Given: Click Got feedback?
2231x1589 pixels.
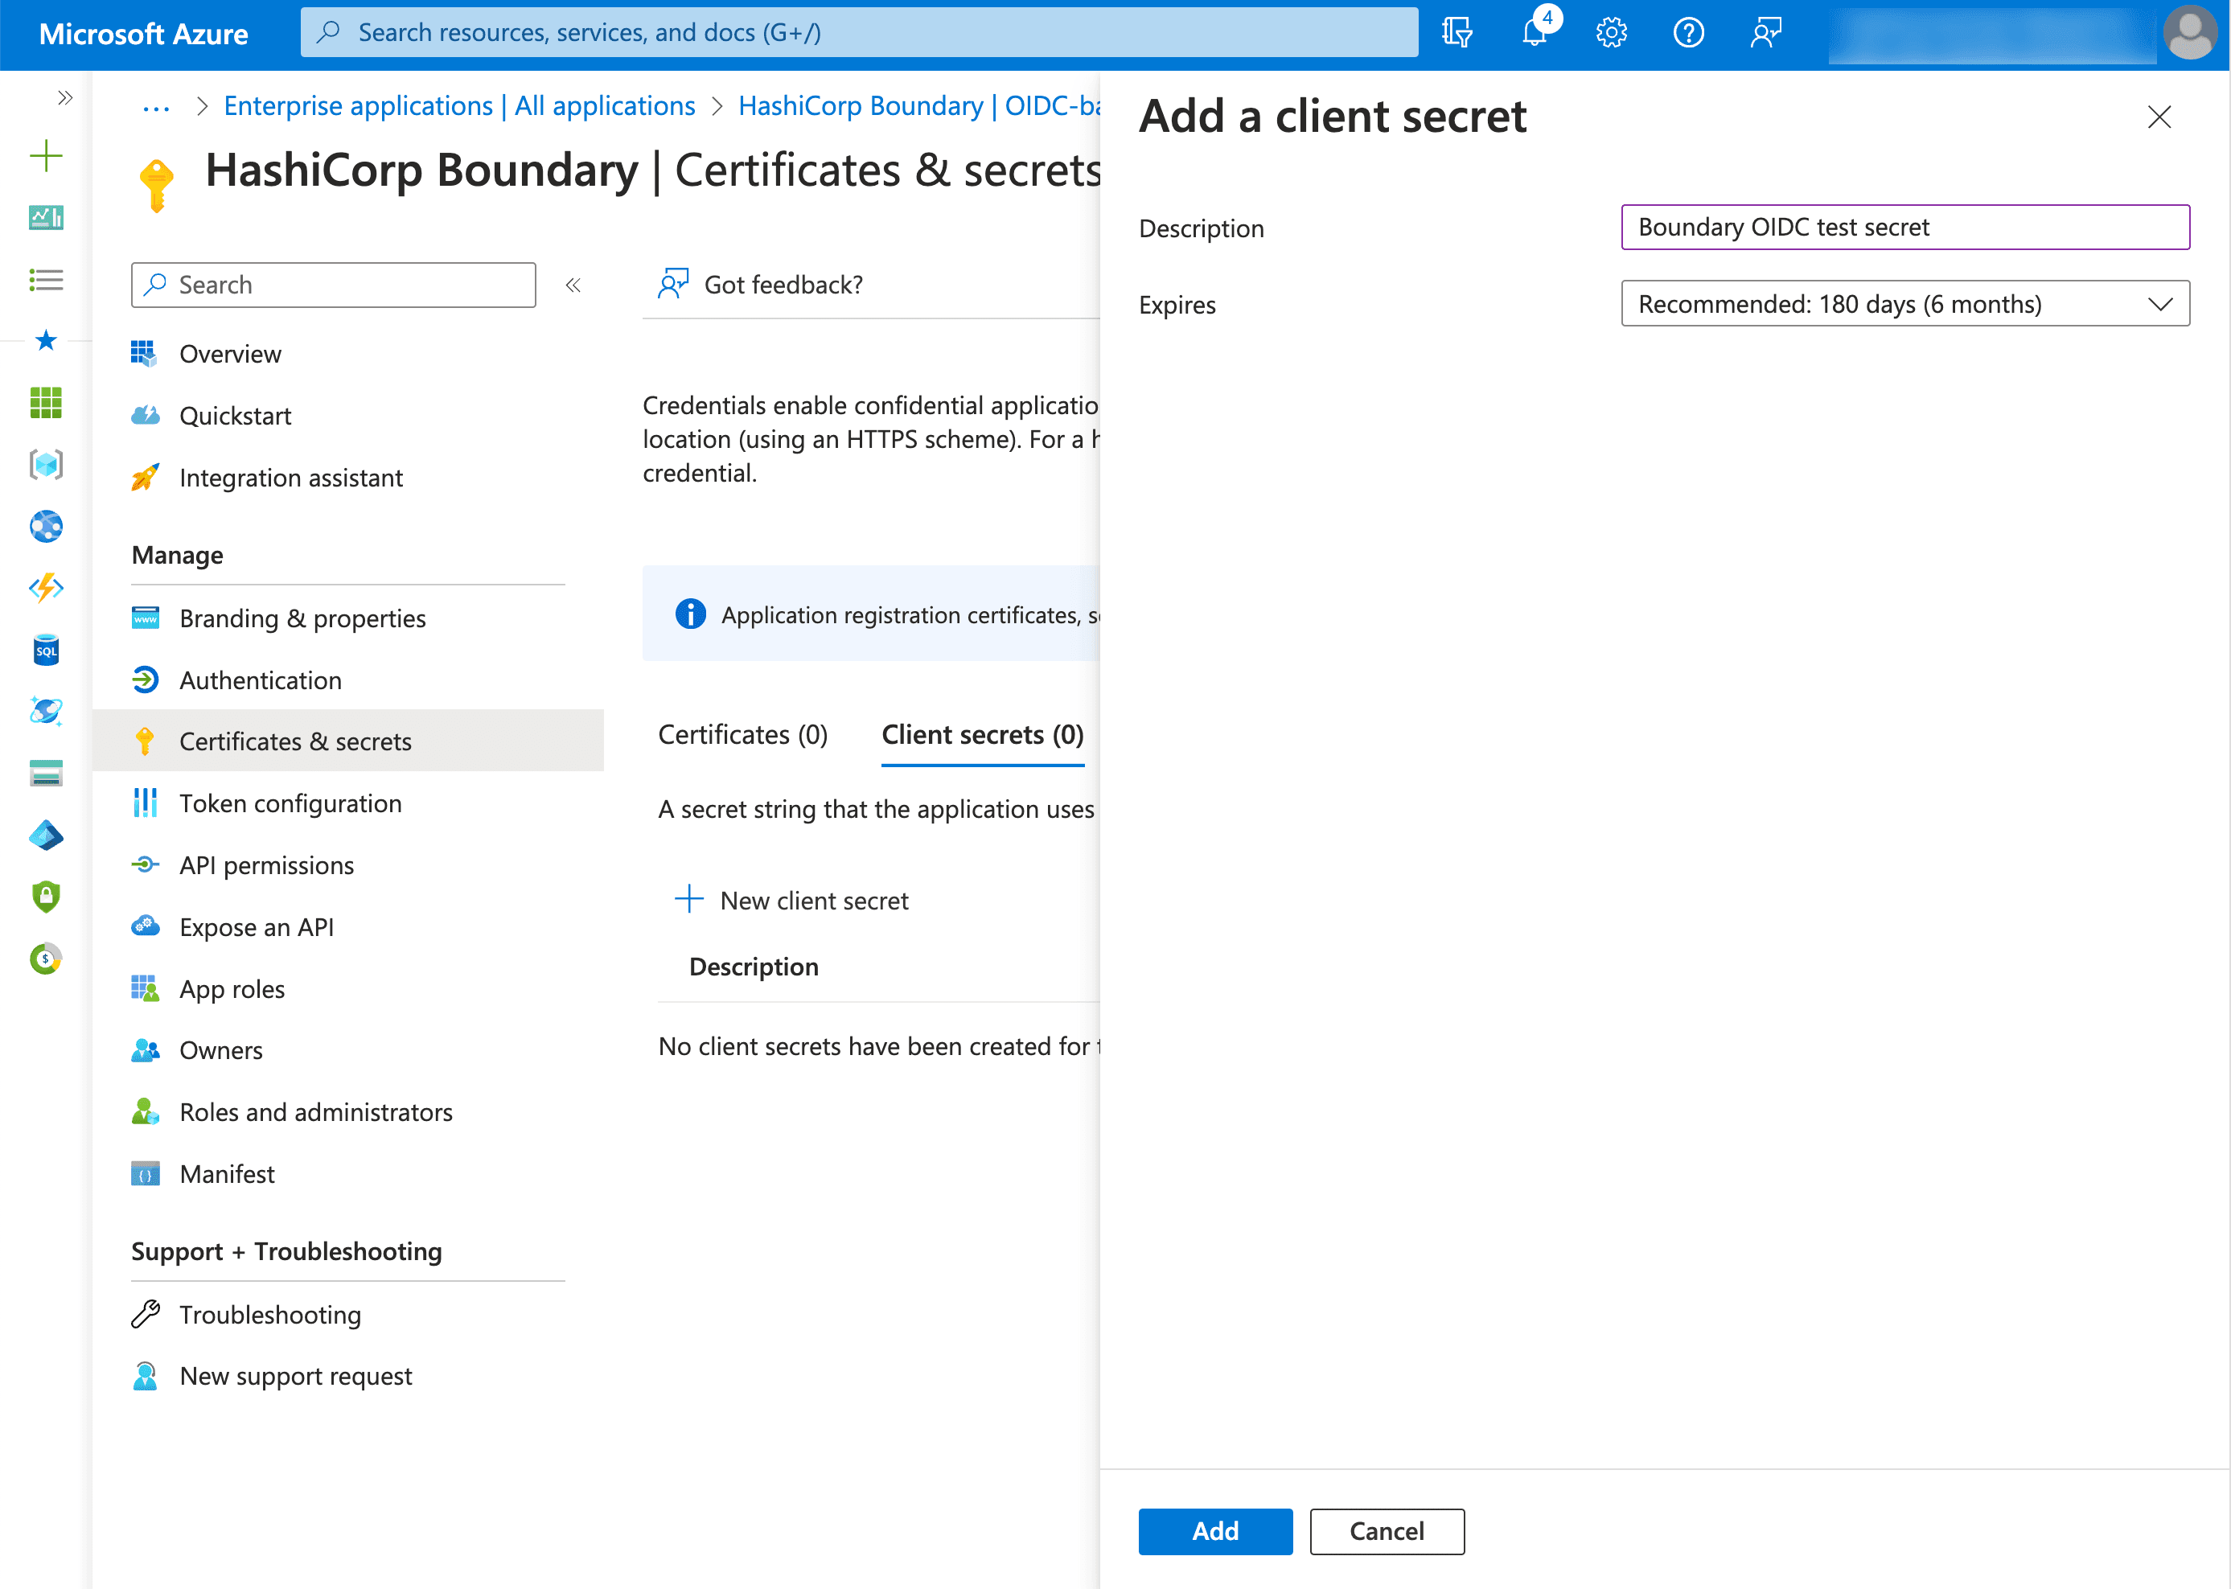Looking at the screenshot, I should point(762,285).
